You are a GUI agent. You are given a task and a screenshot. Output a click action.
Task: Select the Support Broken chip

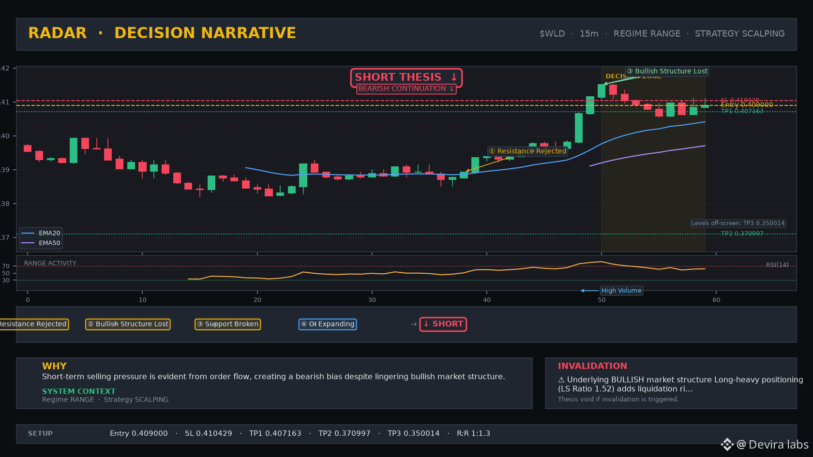(x=227, y=324)
